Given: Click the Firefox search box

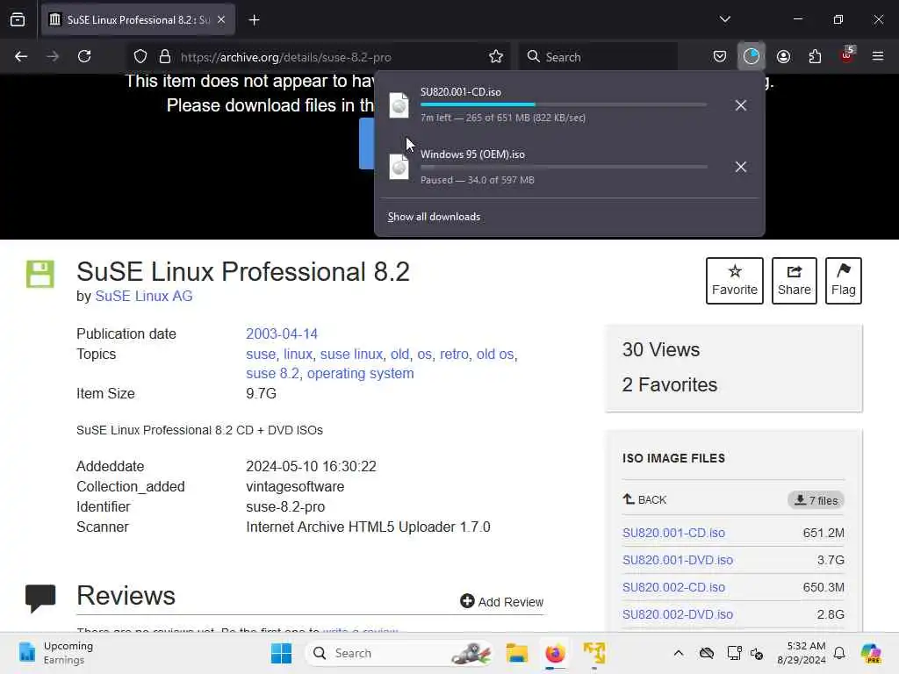Looking at the screenshot, I should click(599, 57).
